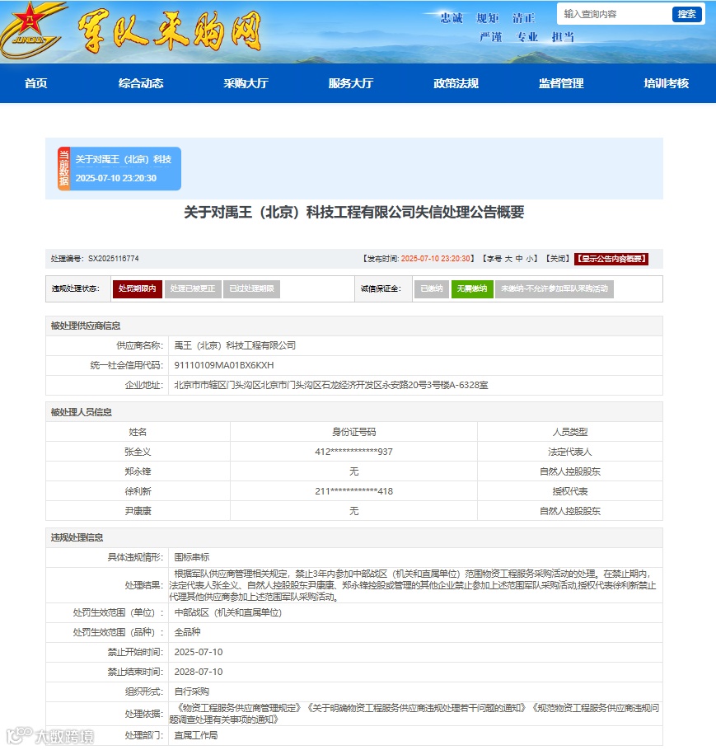Open the 政策法规 navigation dropdown

[456, 82]
